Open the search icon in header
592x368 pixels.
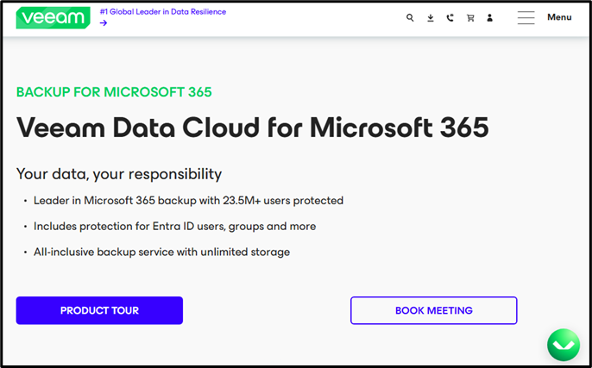pos(410,18)
